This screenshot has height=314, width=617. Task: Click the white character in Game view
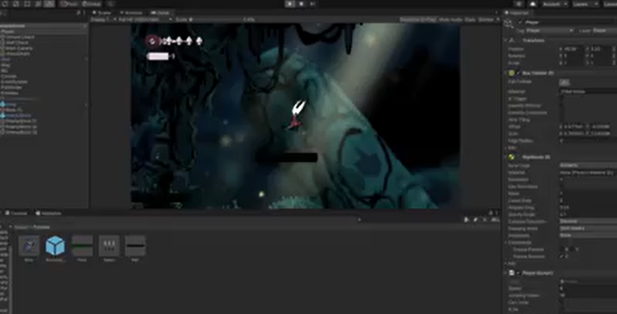297,114
